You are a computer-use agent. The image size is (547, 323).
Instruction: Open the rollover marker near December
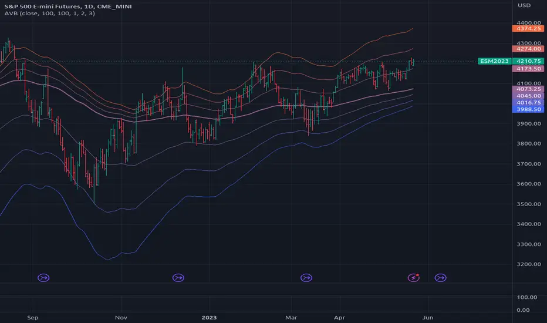178,278
